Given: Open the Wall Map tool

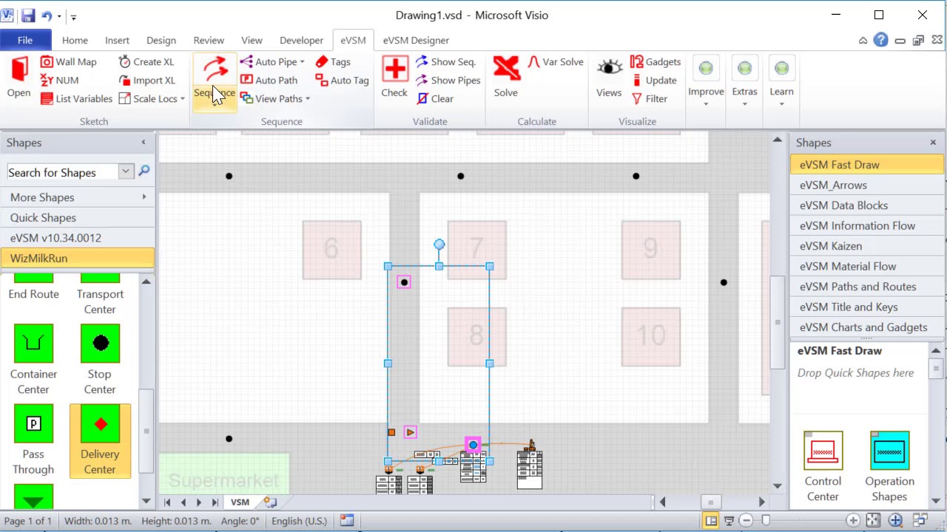Looking at the screenshot, I should (x=68, y=62).
